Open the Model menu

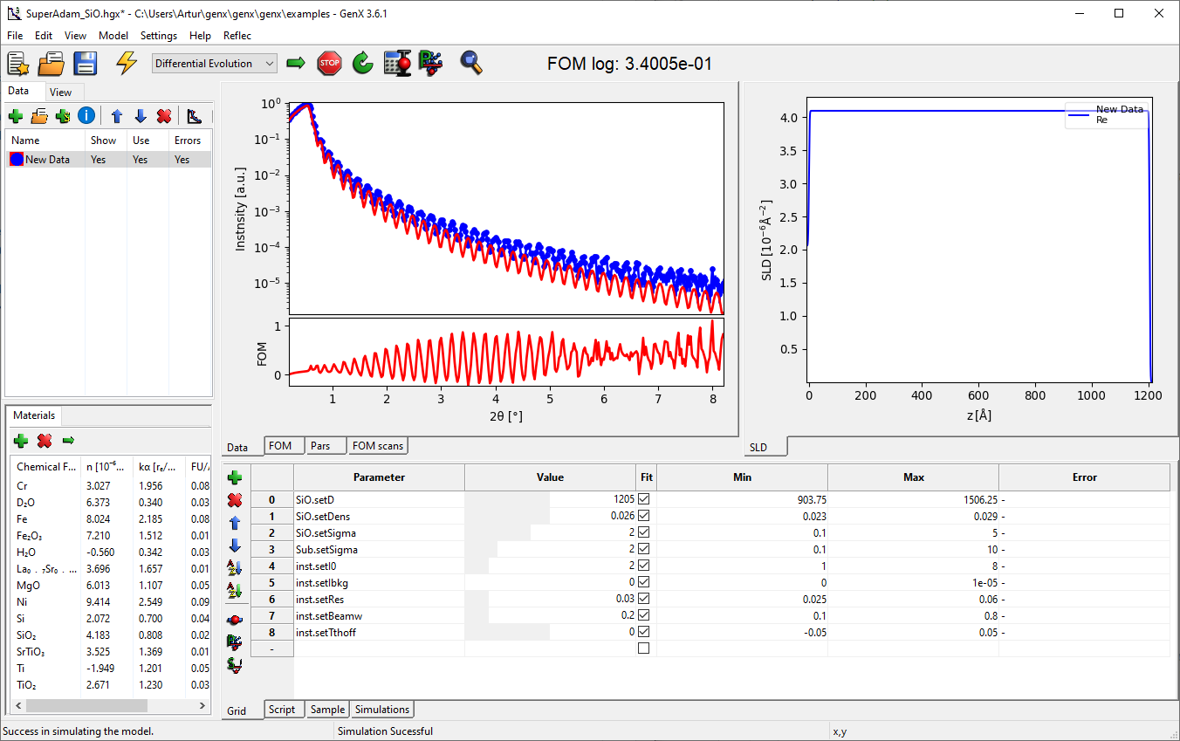(x=113, y=36)
